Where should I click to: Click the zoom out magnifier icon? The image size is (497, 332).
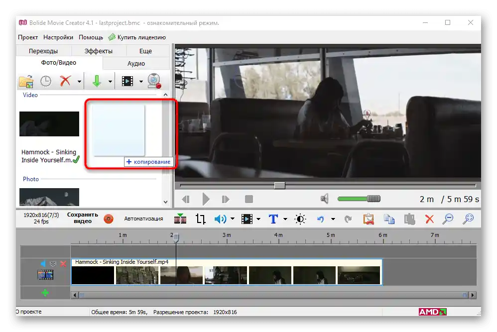(448, 219)
